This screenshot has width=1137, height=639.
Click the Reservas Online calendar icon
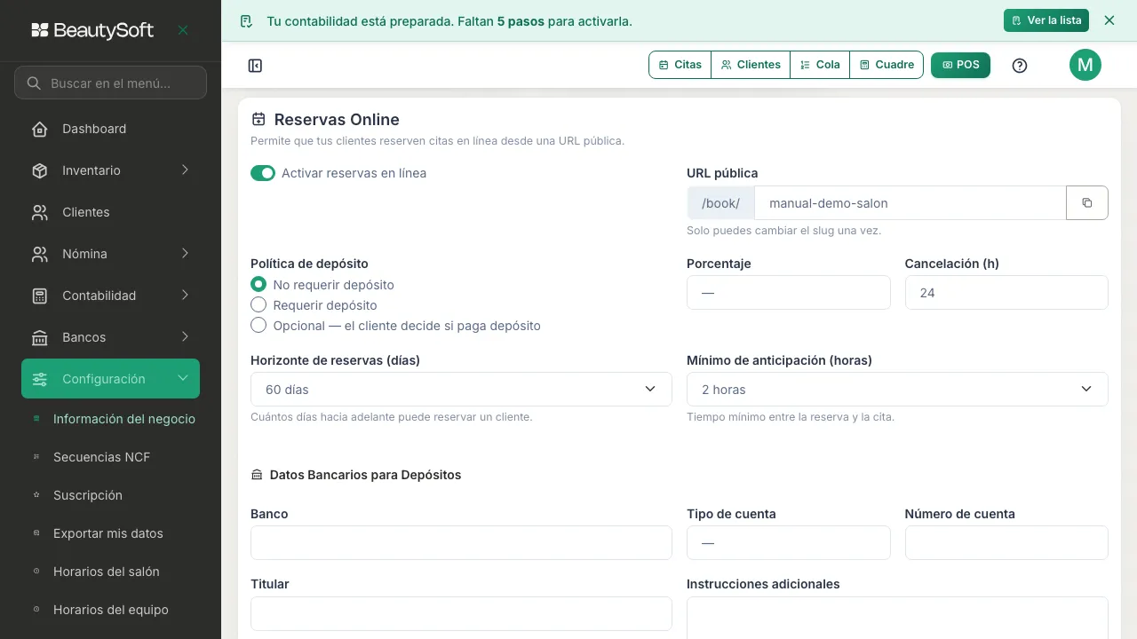click(x=259, y=119)
